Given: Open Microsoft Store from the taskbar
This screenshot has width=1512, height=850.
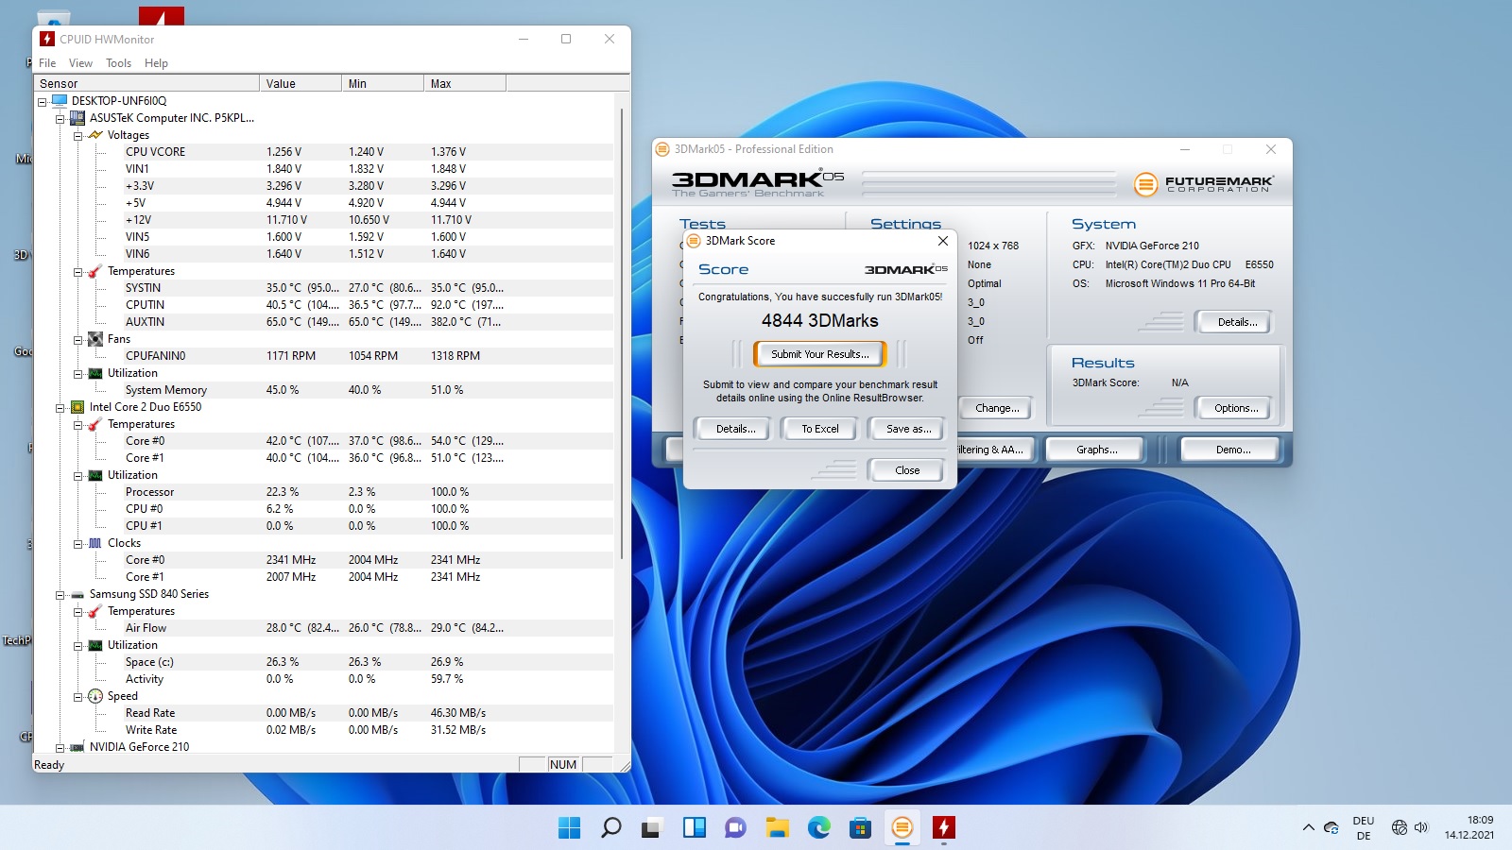Looking at the screenshot, I should (860, 828).
